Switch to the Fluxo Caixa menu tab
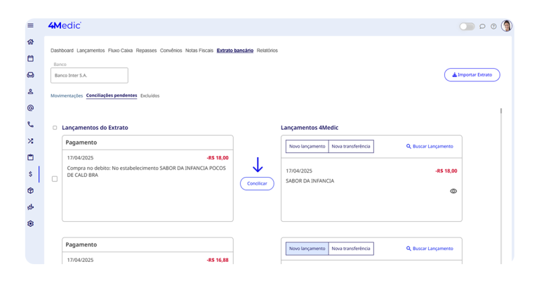Screen dimensions: 539x283 tap(120, 51)
